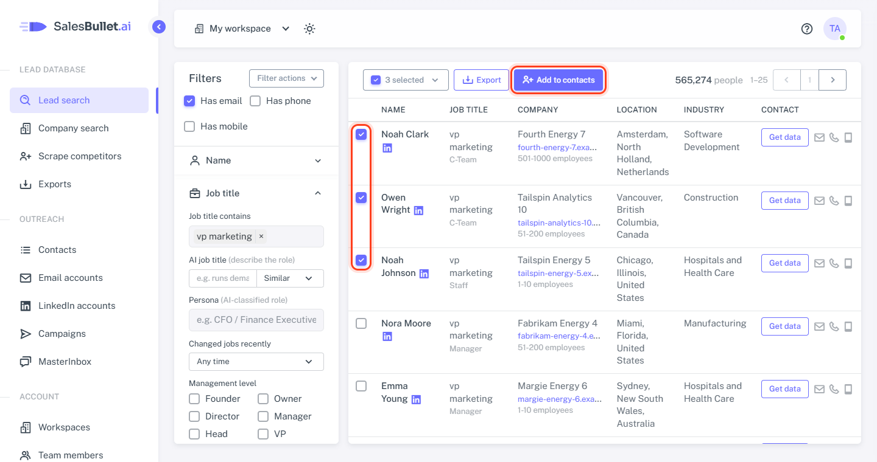Enable the Has phone filter
This screenshot has width=877, height=462.
coord(255,101)
